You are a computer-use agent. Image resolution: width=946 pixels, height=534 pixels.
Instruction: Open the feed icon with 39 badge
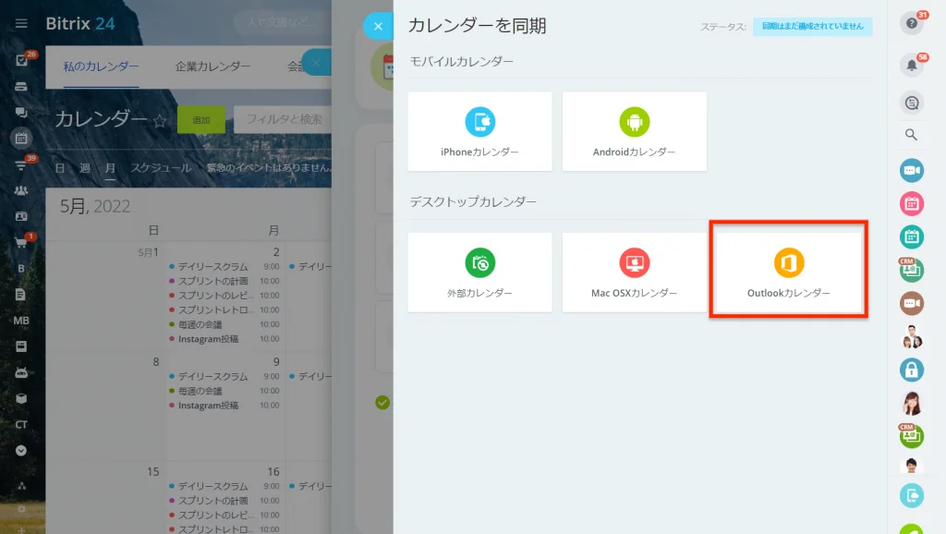click(21, 164)
